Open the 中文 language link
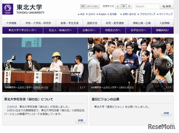 [x=82, y=14]
